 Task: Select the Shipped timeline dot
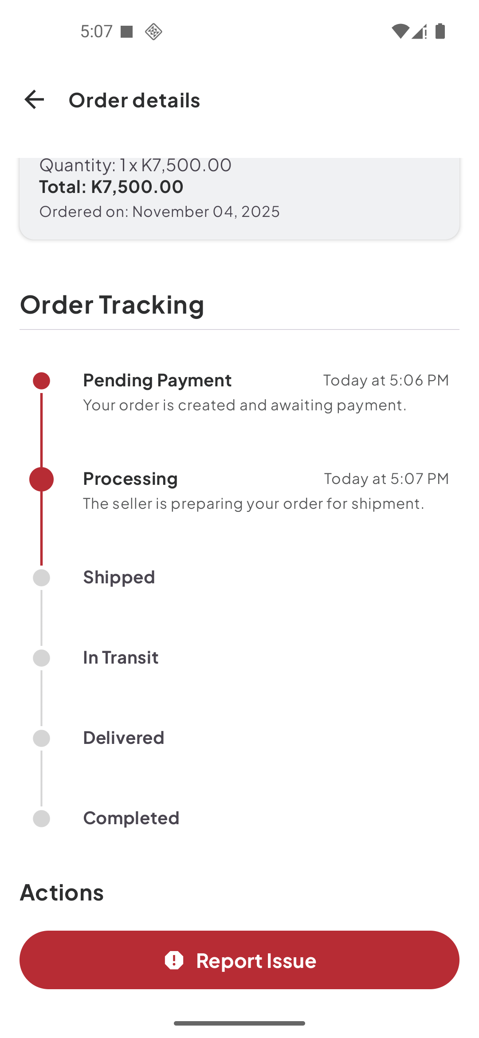[x=41, y=578]
